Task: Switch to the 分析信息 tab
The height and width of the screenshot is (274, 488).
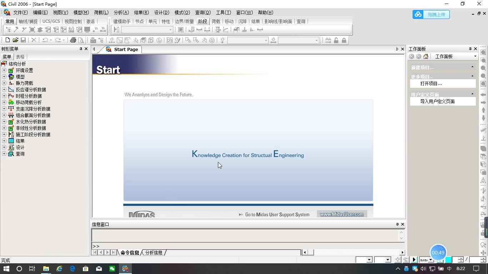Action: click(154, 253)
